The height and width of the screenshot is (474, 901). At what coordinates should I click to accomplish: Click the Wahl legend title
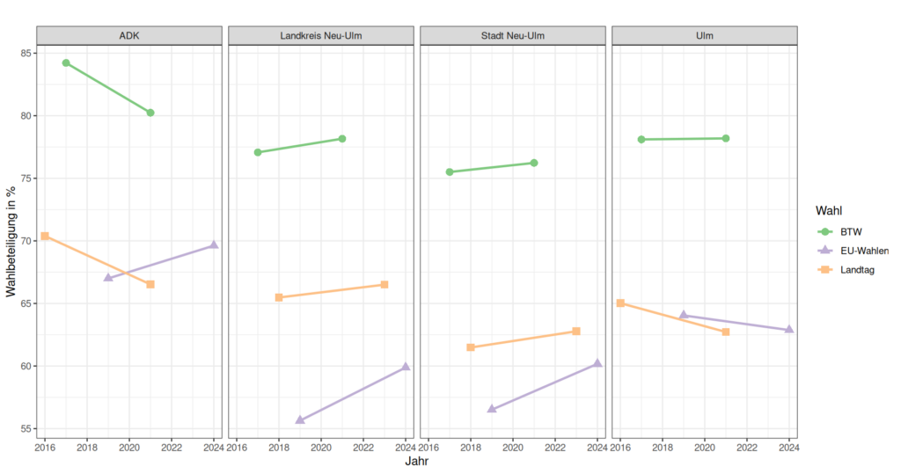pyautogui.click(x=830, y=211)
